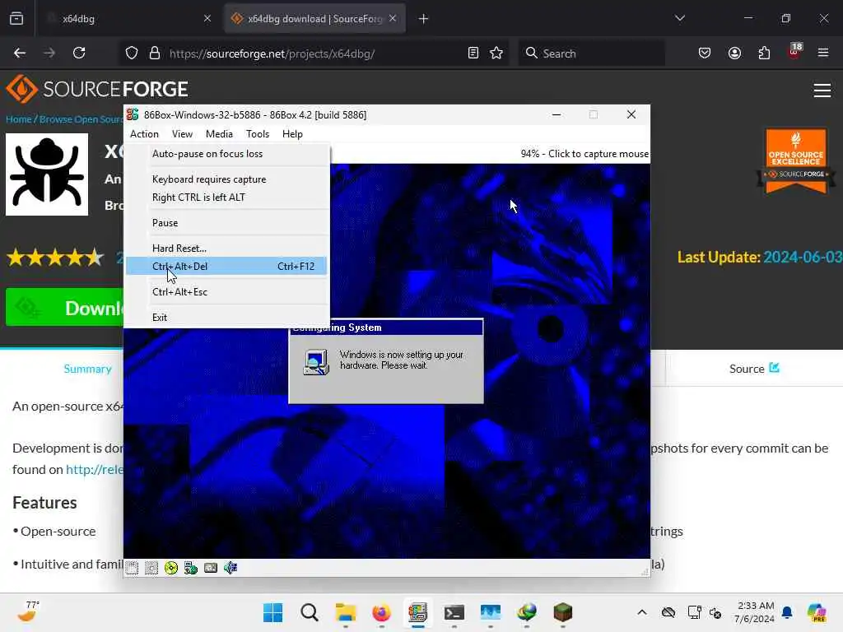Screen dimensions: 843x632
Task: Click the x64dbg bug project logo
Action: pyautogui.click(x=47, y=174)
